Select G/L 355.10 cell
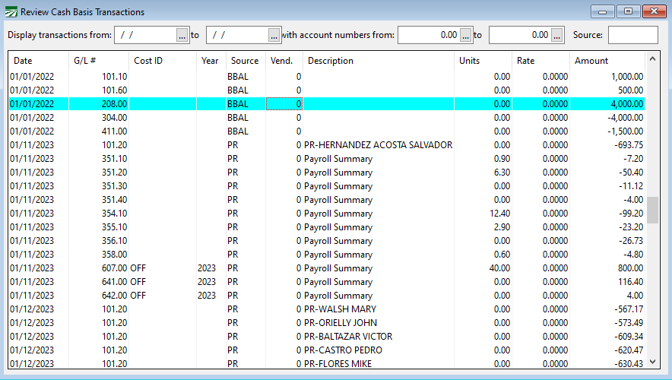 [99, 227]
